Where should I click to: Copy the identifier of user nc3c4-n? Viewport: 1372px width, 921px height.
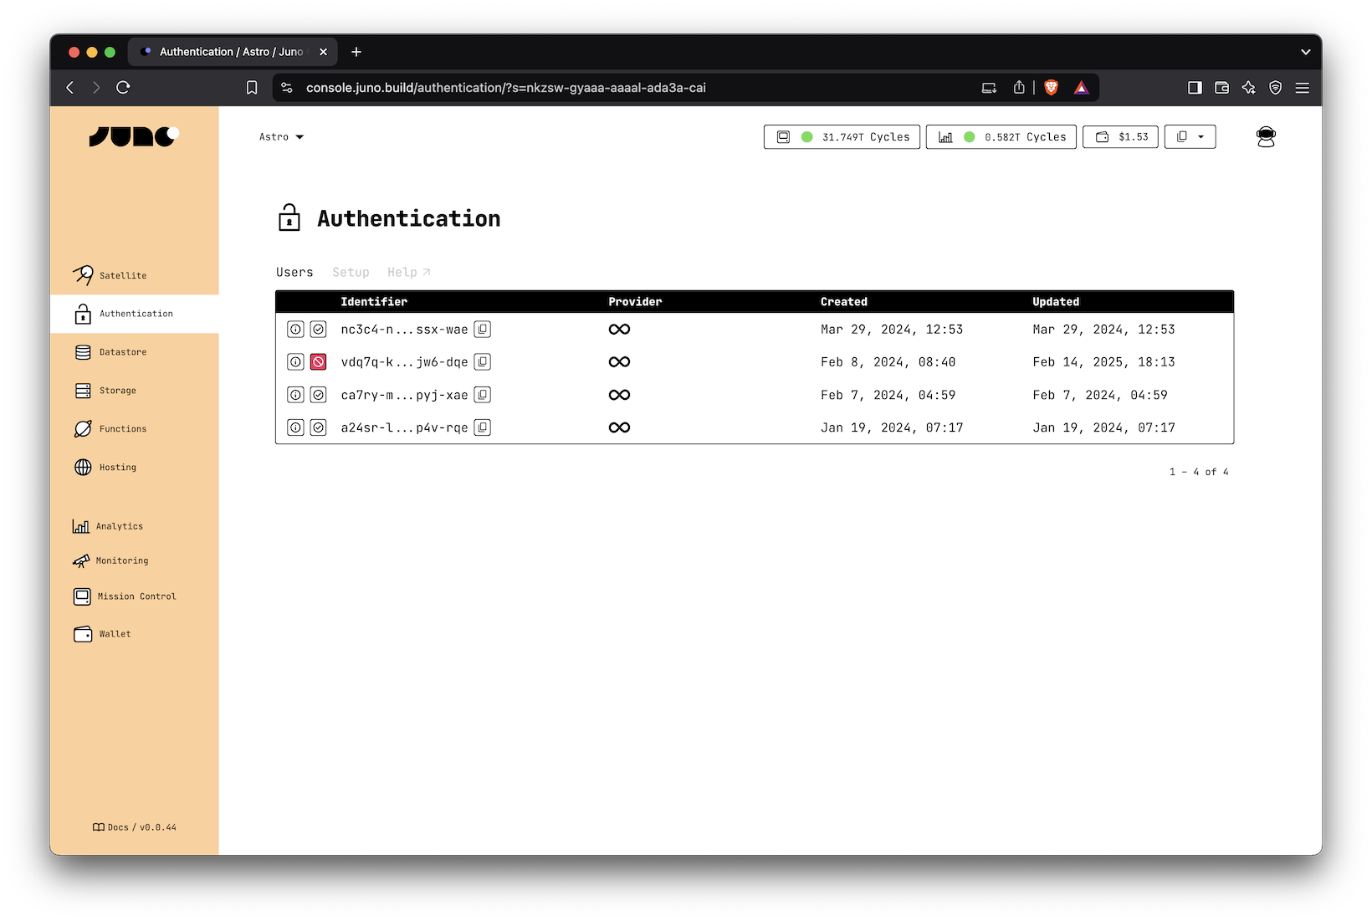pyautogui.click(x=483, y=329)
